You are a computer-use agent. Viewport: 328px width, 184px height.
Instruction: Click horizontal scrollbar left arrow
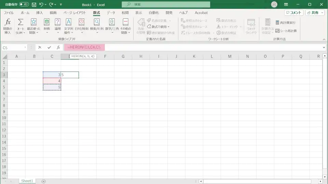tap(201, 181)
